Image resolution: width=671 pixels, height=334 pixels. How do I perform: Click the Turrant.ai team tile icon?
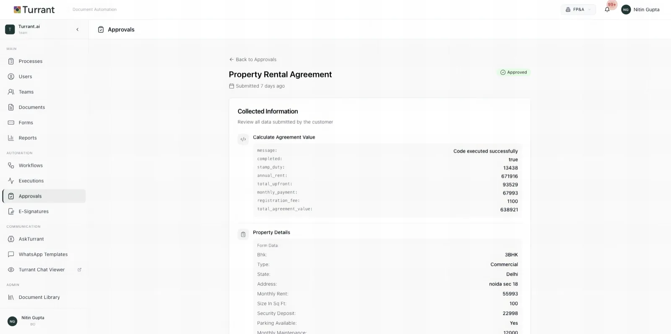[x=10, y=29]
